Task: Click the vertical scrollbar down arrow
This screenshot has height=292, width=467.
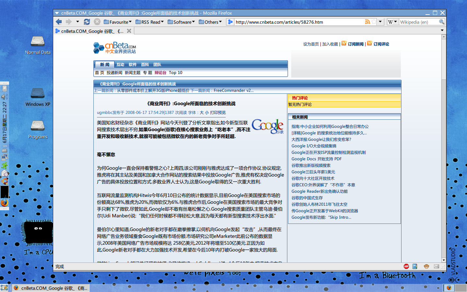Action: click(444, 260)
